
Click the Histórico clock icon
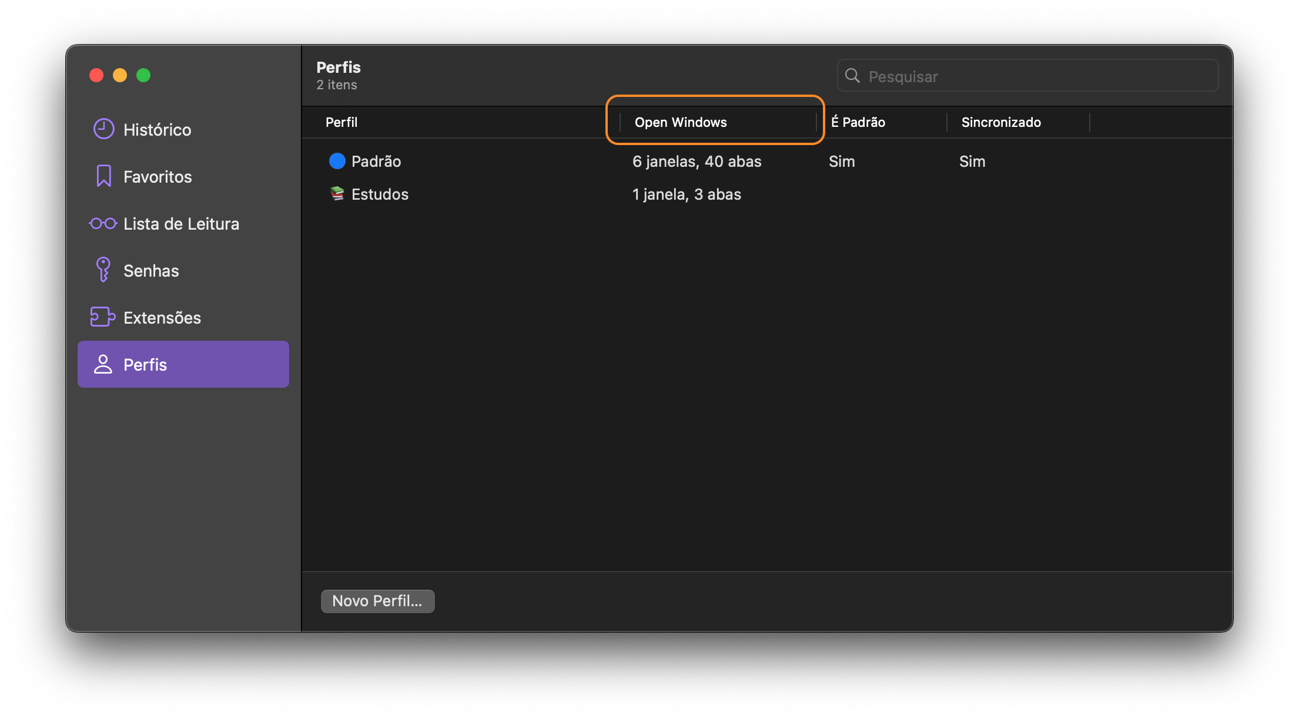pos(104,129)
